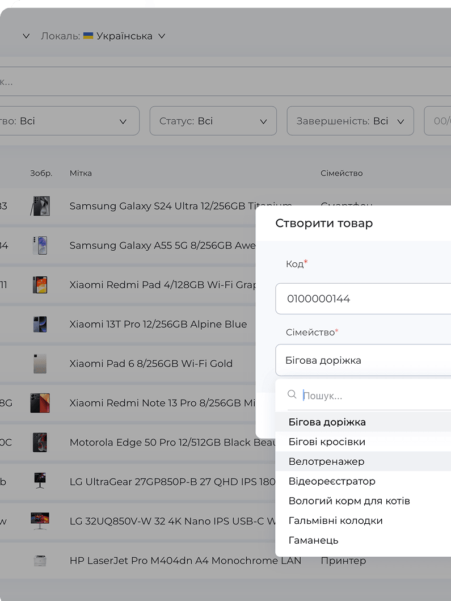This screenshot has width=451, height=601.
Task: Select Гальмівні колодки option
Action: pos(363,520)
